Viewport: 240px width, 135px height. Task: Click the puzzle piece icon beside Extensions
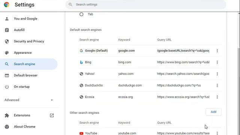(x=7, y=115)
